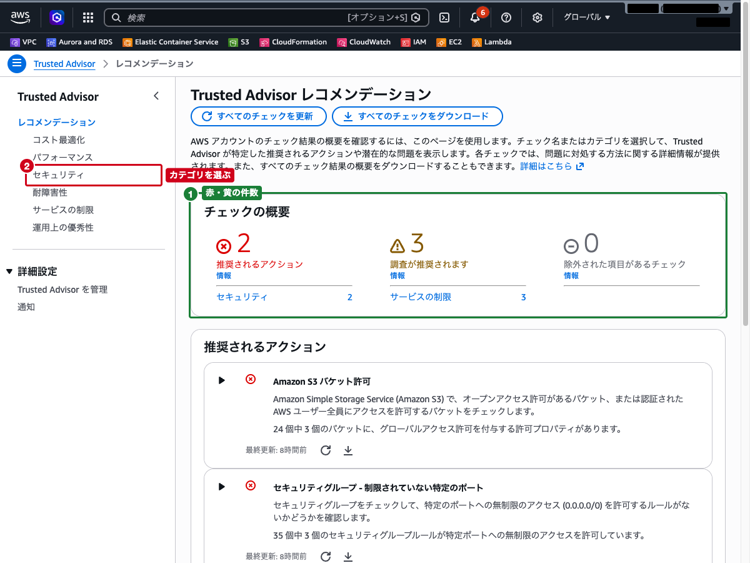The height and width of the screenshot is (563, 750).
Task: Open the settings gear icon
Action: [x=537, y=18]
